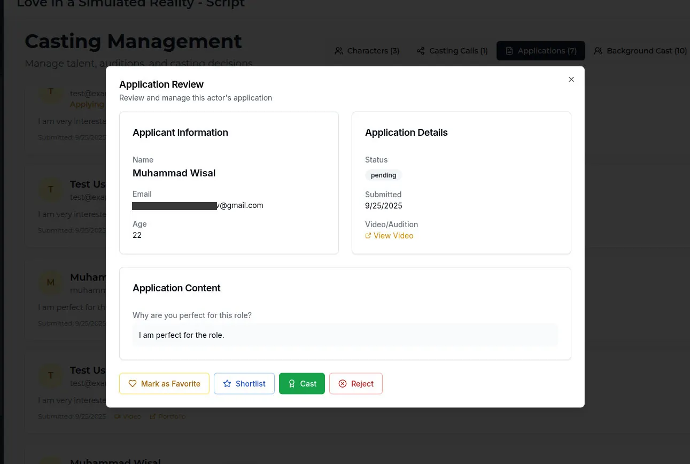Click the pending status badge

(384, 175)
